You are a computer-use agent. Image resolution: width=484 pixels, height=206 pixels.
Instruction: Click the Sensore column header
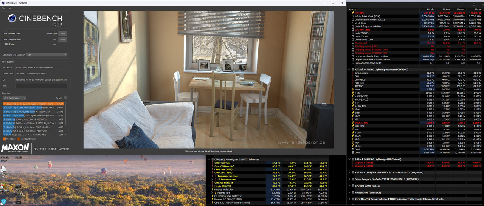click(x=352, y=9)
